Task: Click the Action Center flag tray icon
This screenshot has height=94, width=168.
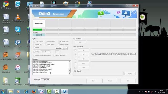Action: click(x=146, y=92)
